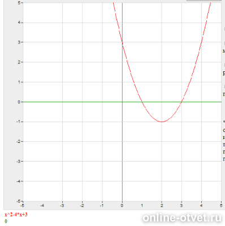Viewport: 225px width, 226px height.
Task: Click the y-axis tick label -2
Action: coord(19,141)
